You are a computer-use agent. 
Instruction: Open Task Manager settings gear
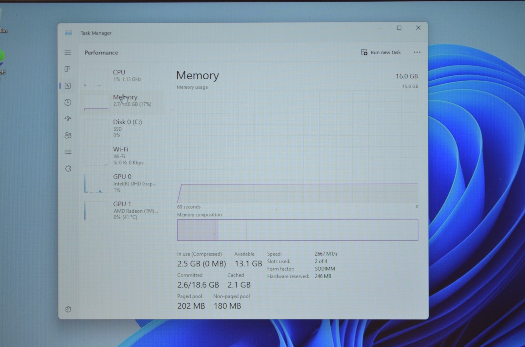point(68,309)
